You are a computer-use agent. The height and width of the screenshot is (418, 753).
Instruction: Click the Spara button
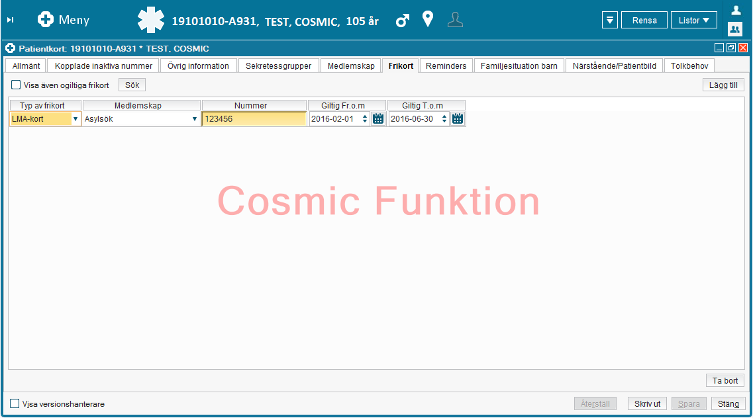click(689, 403)
